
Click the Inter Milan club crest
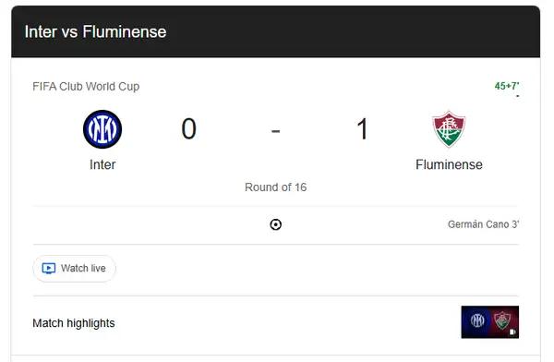[x=102, y=129]
